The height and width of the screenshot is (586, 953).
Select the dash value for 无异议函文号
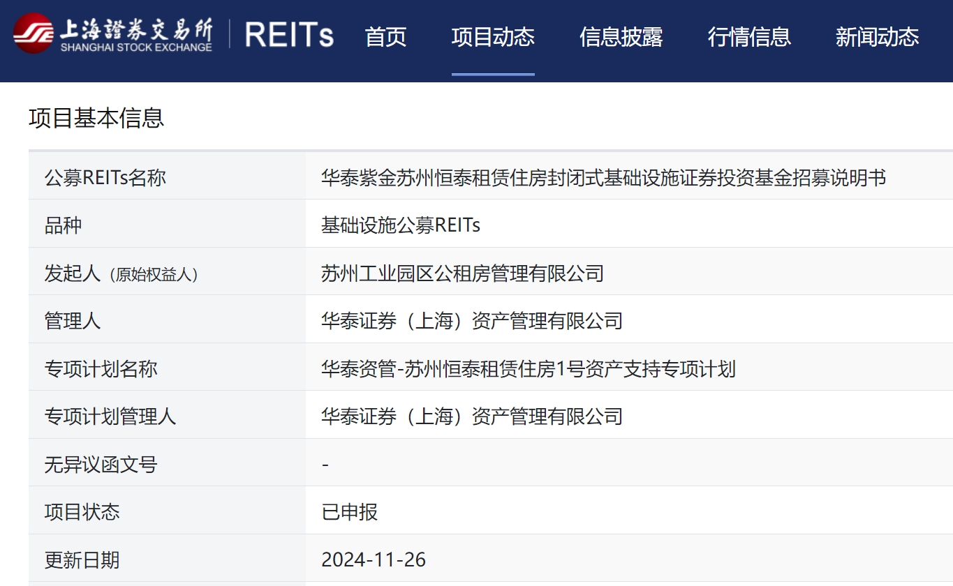click(325, 465)
